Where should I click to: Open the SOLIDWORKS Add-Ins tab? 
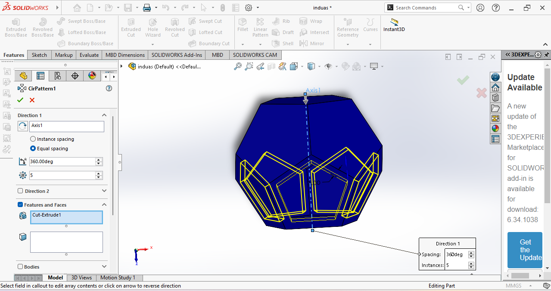(177, 55)
